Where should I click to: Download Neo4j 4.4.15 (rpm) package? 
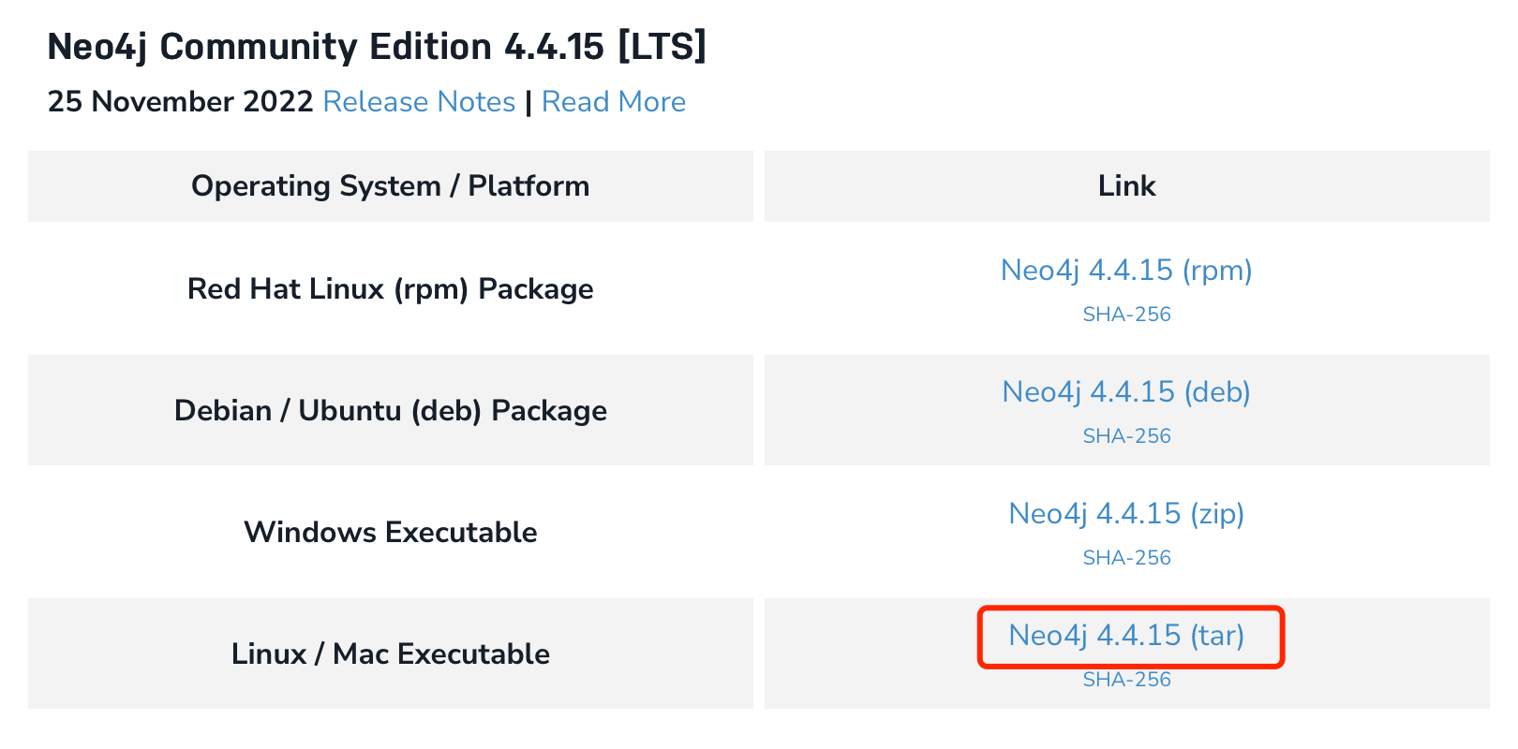pyautogui.click(x=1125, y=272)
